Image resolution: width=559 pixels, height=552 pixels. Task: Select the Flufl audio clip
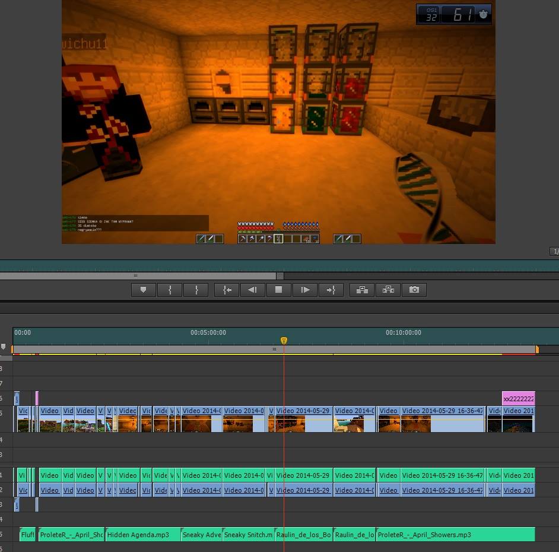tap(27, 535)
